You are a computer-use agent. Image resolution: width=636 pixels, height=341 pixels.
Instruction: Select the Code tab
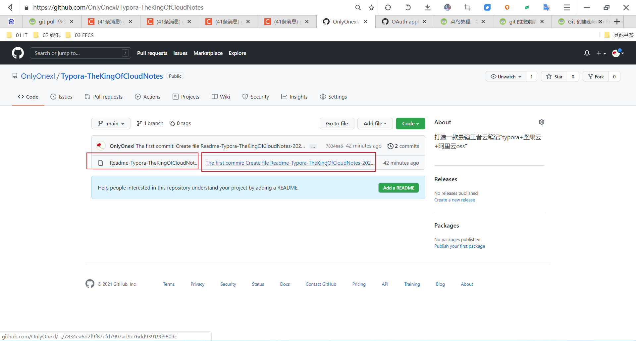click(x=28, y=97)
